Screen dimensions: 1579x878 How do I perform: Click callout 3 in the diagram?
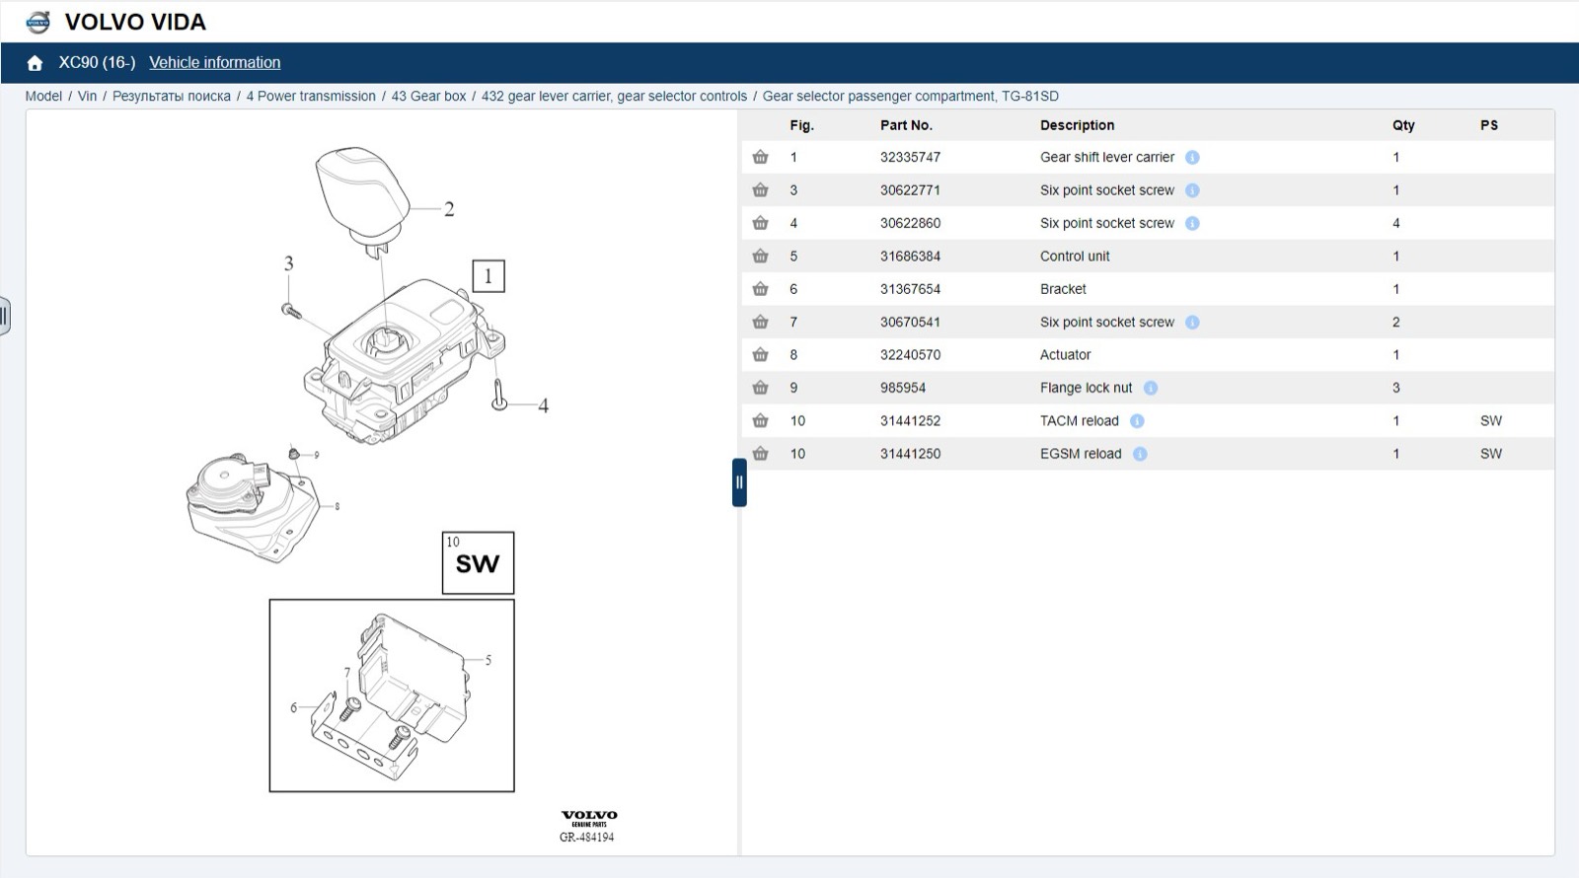click(x=288, y=263)
